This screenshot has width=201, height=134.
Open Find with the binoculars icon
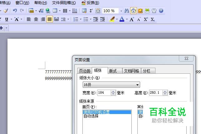[x=126, y=11]
